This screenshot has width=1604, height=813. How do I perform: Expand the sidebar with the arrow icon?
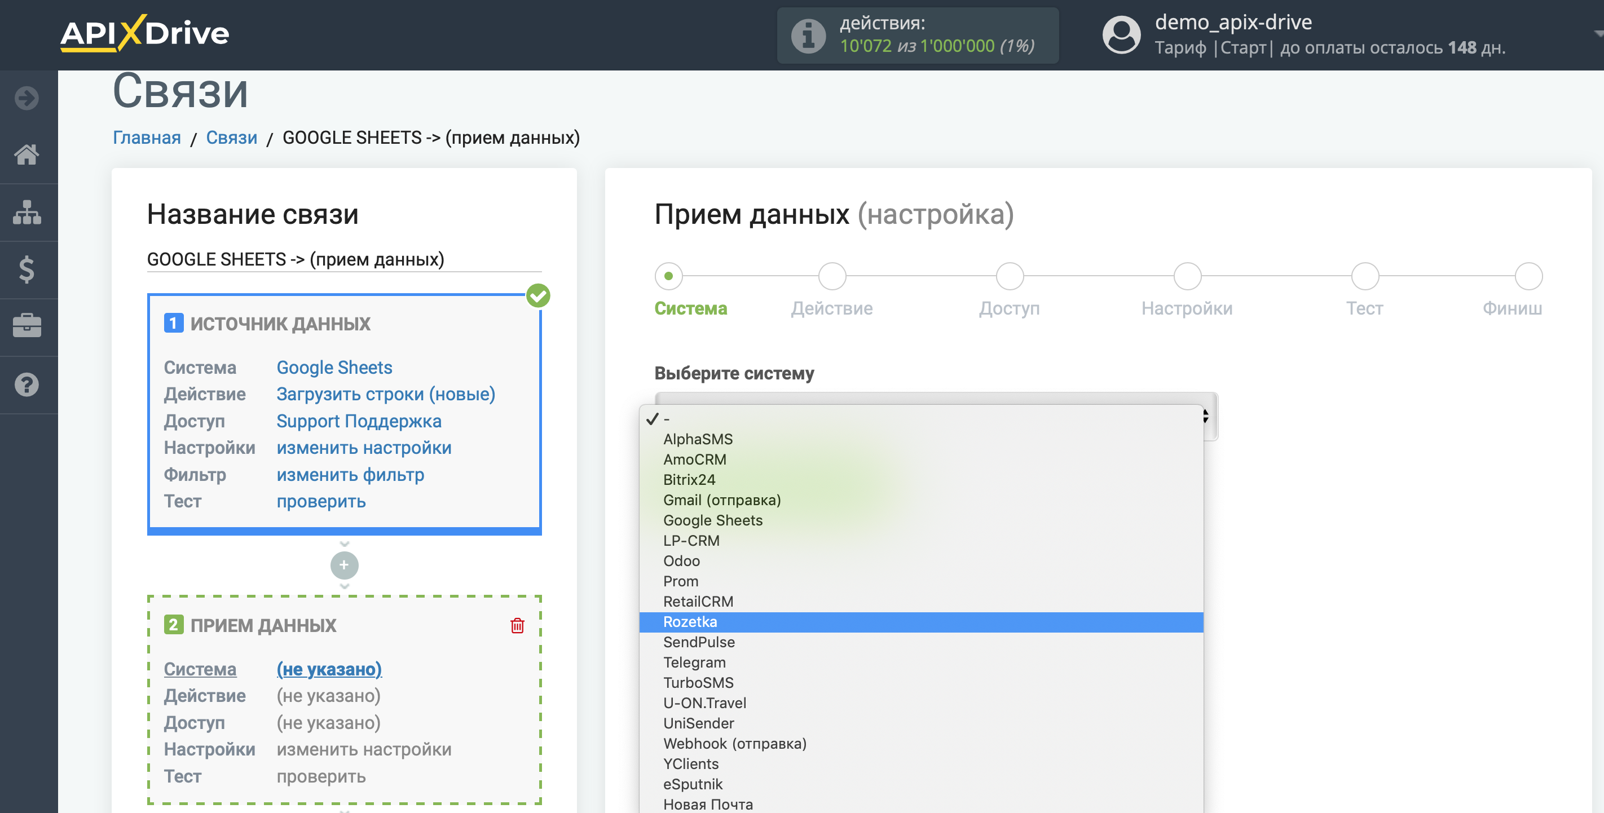click(27, 98)
